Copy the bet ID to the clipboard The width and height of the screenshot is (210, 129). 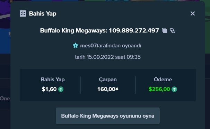(x=165, y=31)
